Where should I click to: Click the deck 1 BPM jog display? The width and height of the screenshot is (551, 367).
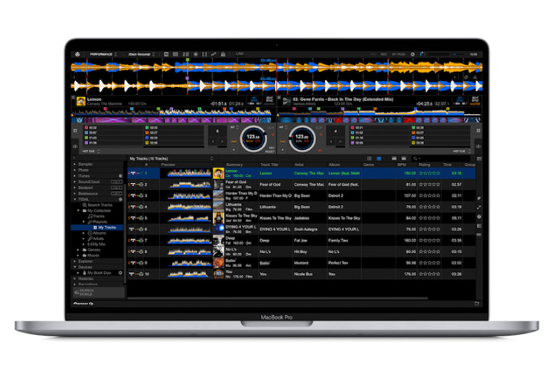pyautogui.click(x=253, y=139)
